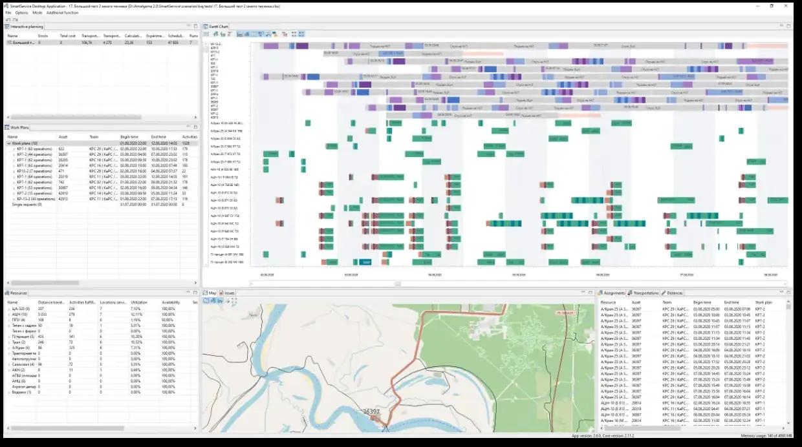Select the pan tool icon above the map

[213, 301]
